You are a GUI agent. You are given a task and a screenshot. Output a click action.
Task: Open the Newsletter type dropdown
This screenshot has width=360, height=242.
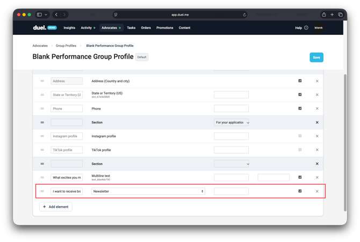click(x=148, y=191)
